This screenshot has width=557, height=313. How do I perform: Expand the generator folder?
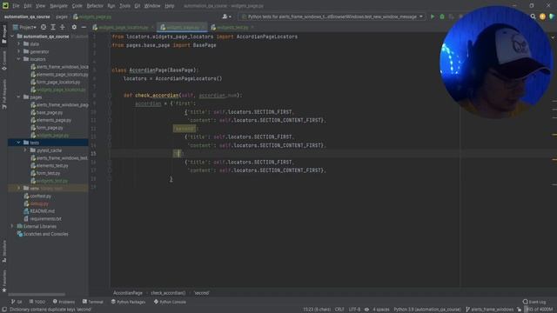tap(19, 51)
